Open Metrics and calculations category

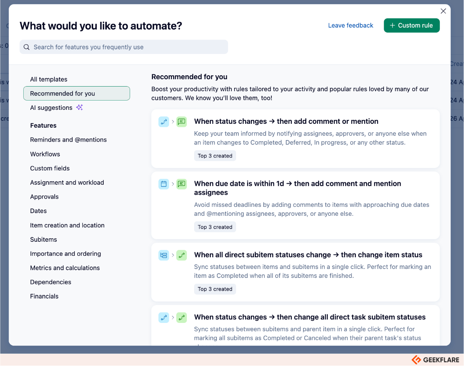click(65, 268)
